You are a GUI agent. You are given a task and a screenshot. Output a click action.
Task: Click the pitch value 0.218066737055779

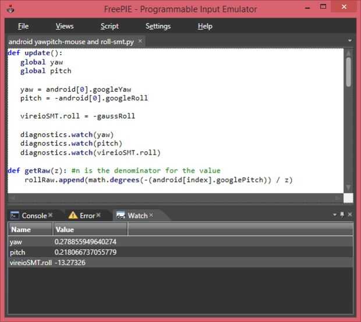pos(86,252)
